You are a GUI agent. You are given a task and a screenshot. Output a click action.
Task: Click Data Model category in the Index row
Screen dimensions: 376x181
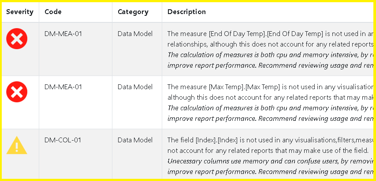[x=135, y=140]
